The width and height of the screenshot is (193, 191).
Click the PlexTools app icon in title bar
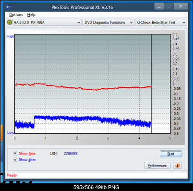[8, 7]
